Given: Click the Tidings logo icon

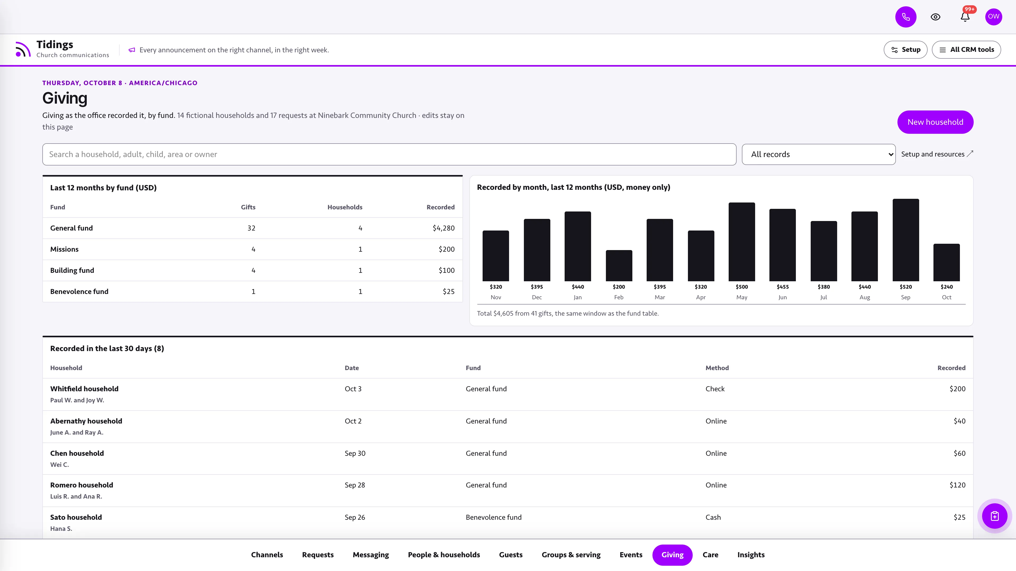Looking at the screenshot, I should pyautogui.click(x=23, y=49).
